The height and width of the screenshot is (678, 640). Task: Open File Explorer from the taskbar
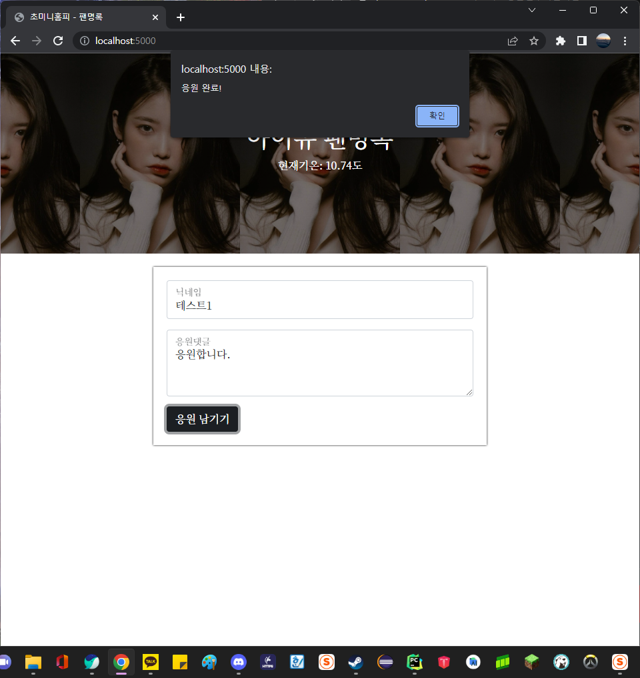[33, 661]
